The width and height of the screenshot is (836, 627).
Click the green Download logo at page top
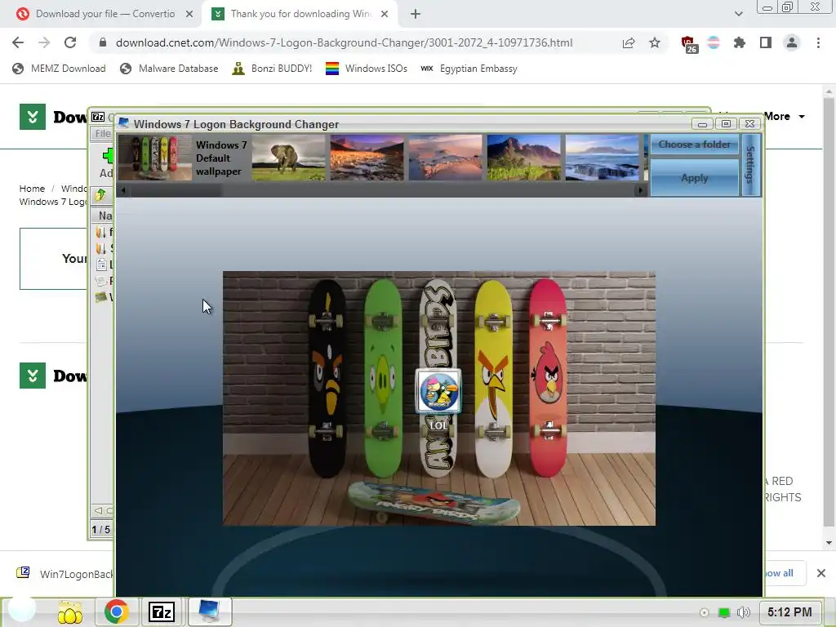click(x=33, y=117)
